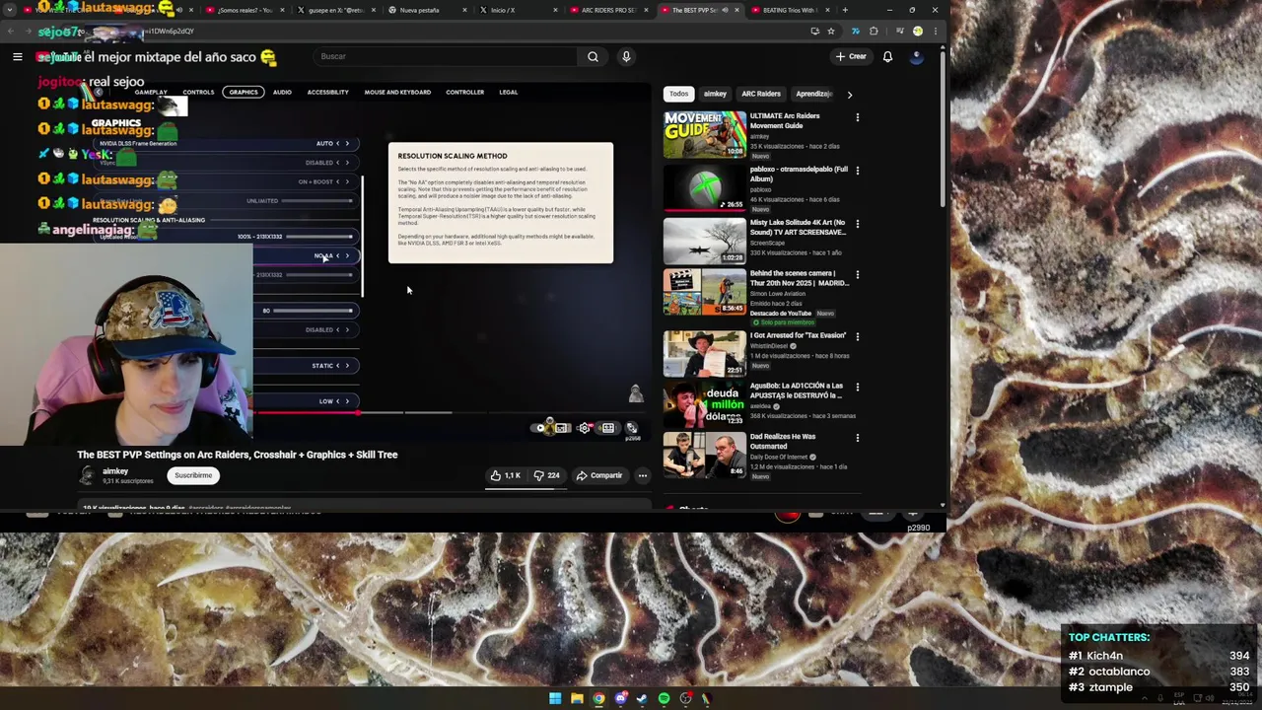Select the Todos filter chip
Screen dimensions: 1262x710
coord(679,94)
